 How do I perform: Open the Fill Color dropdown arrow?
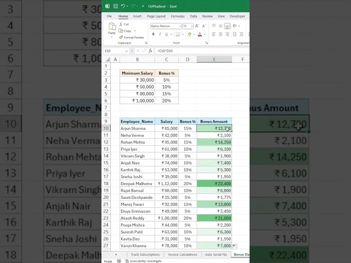[x=194, y=34]
